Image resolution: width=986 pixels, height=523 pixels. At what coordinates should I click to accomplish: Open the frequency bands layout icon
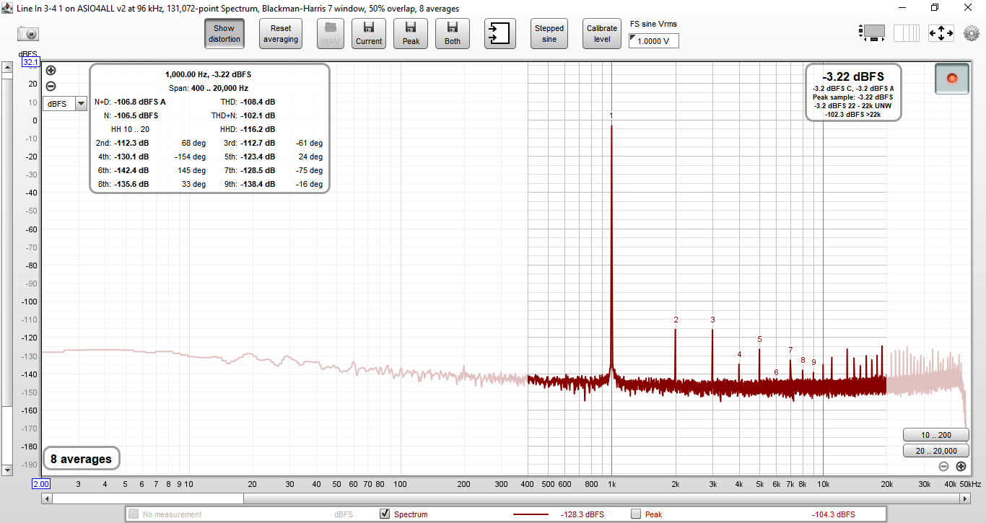pyautogui.click(x=907, y=33)
